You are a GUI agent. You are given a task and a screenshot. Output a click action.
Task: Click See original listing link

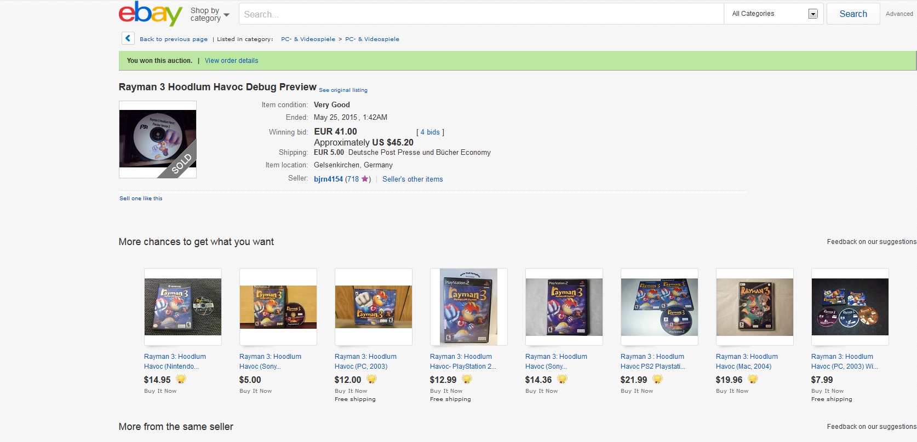343,90
